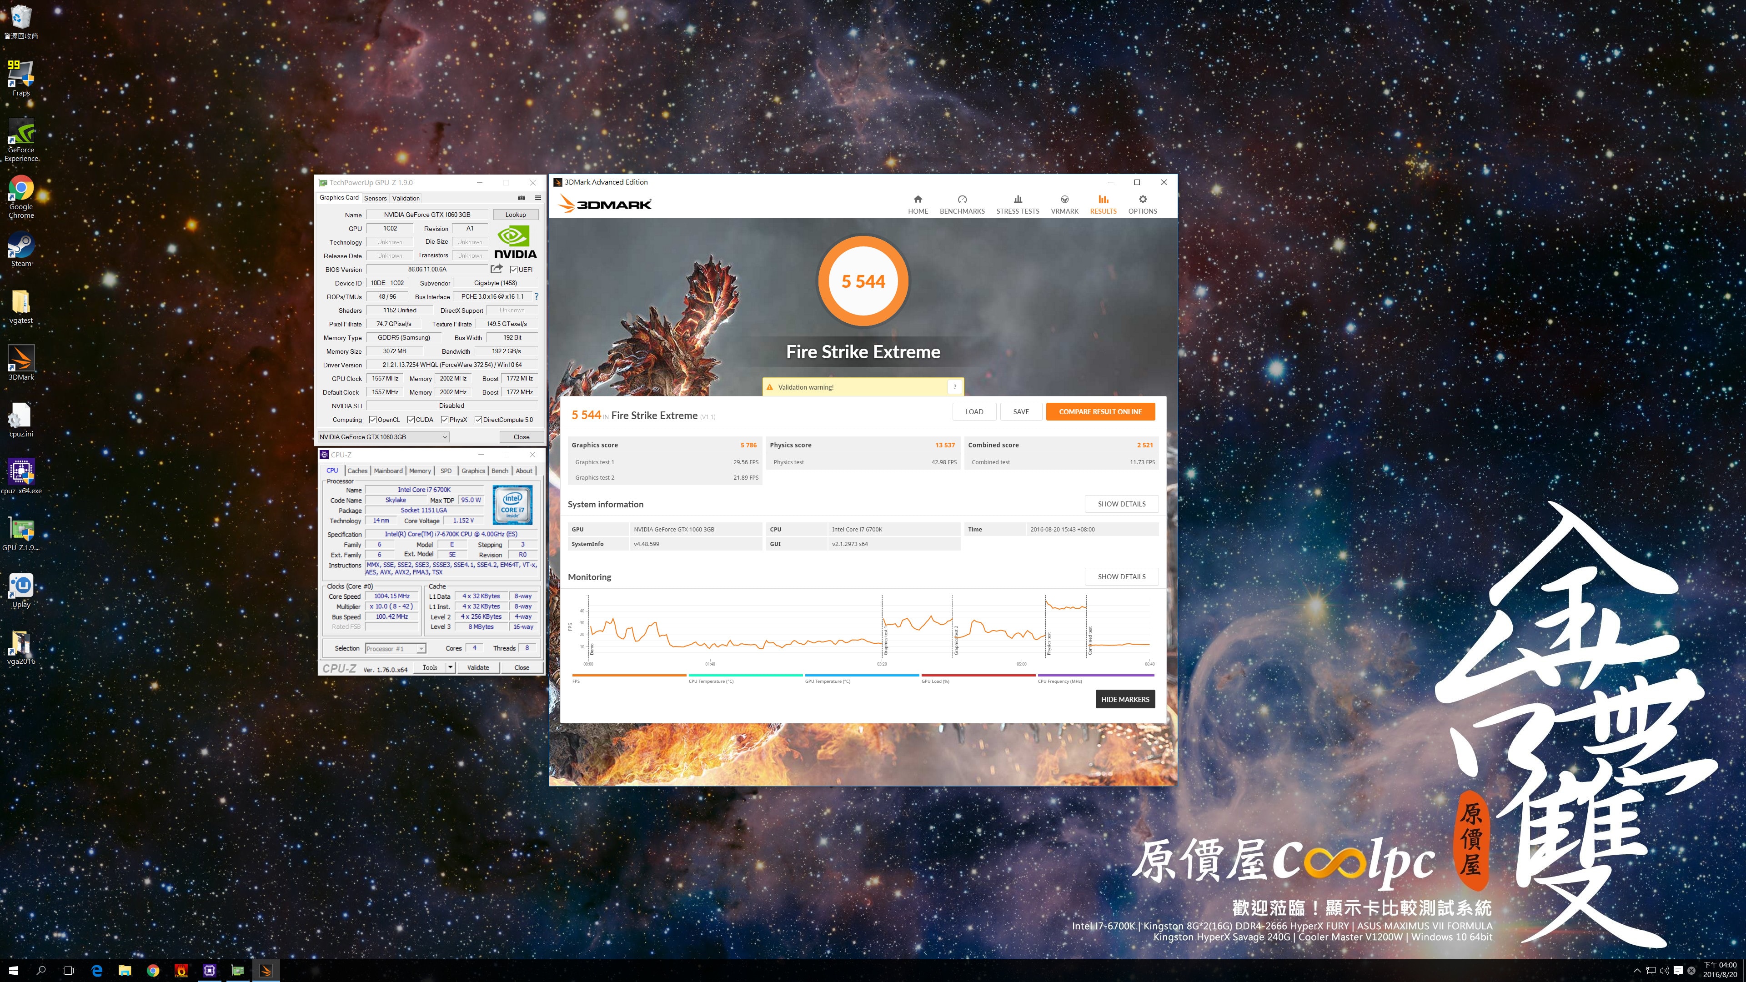Click the BIOS export share icon
Image resolution: width=1746 pixels, height=982 pixels.
point(496,269)
